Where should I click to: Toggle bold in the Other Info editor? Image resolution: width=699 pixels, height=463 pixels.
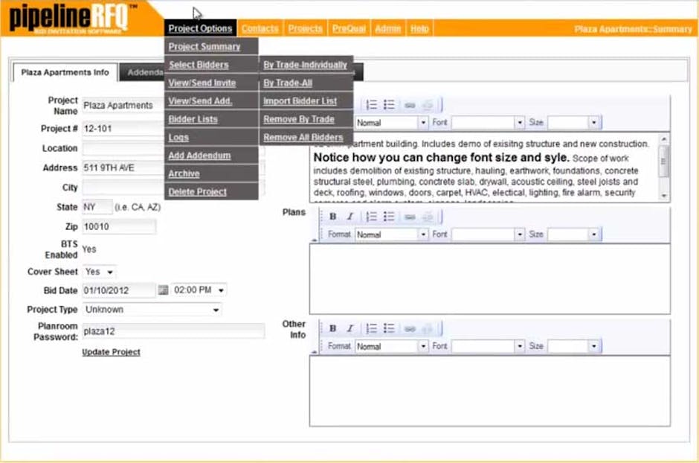tap(332, 328)
